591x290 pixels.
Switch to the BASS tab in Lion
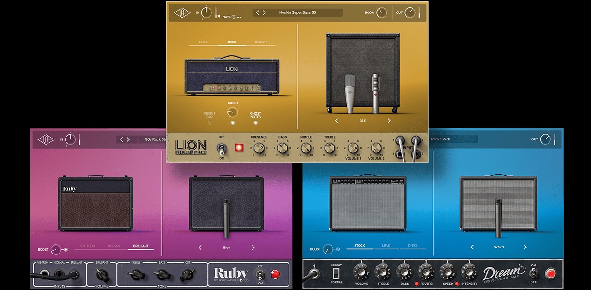click(x=232, y=42)
